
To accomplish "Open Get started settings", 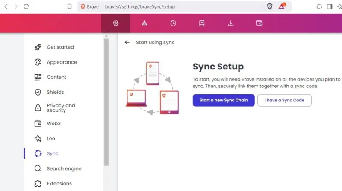I will [x=60, y=47].
